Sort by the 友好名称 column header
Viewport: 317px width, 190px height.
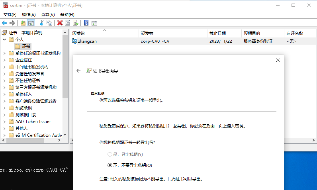click(300, 33)
